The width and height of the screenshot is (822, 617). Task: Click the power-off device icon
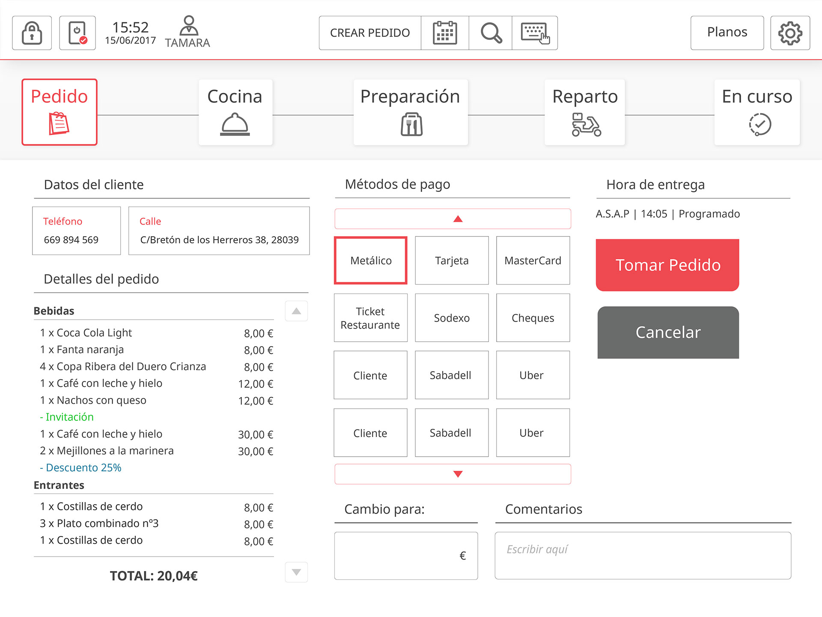[77, 33]
